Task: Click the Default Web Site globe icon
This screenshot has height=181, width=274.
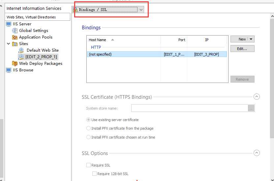Action: tap(21, 50)
